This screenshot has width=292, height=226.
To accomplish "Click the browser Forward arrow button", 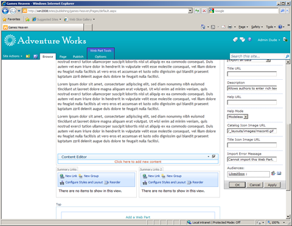I will click(x=13, y=11).
